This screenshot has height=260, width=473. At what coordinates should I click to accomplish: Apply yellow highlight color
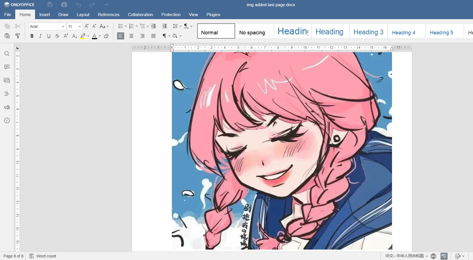click(83, 36)
